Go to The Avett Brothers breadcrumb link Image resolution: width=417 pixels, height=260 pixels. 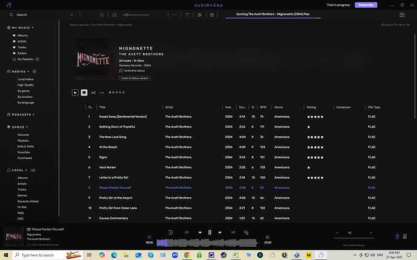click(x=103, y=25)
